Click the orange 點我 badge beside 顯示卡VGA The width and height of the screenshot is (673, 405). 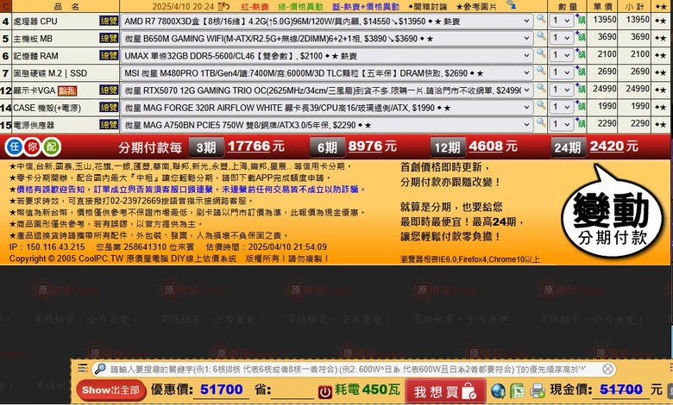tap(67, 90)
